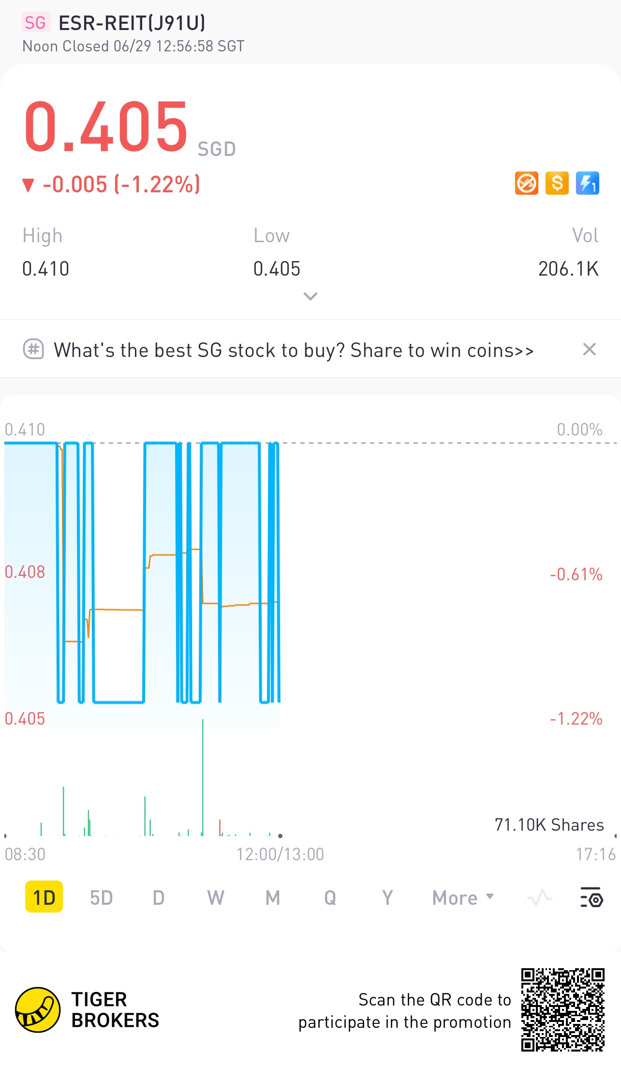Tap the chart indicator waveform icon

coord(539,898)
